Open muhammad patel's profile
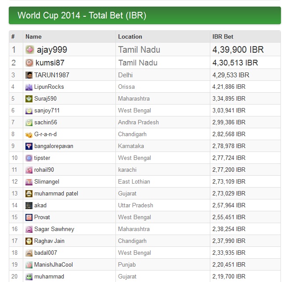295x282 pixels. [56, 194]
